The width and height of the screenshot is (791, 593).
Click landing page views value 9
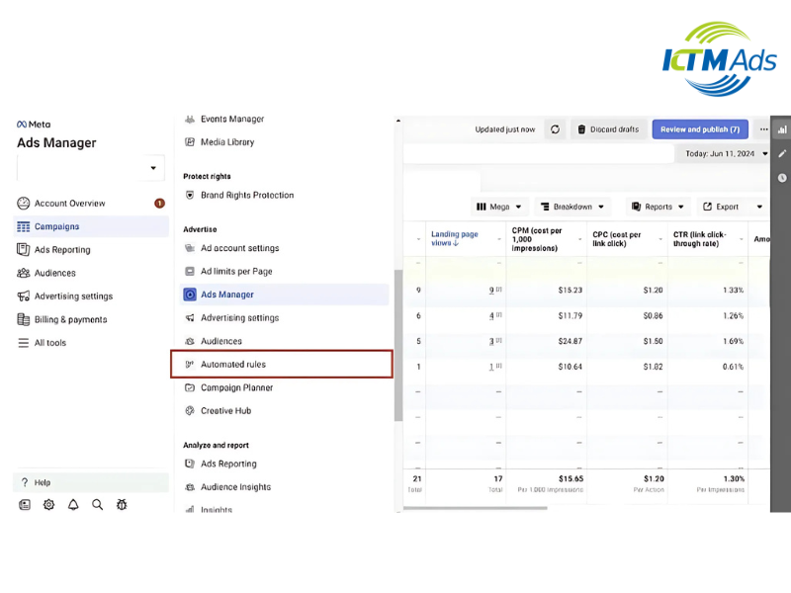point(491,291)
